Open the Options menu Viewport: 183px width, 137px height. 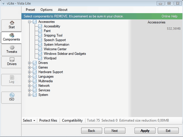(x=46, y=10)
